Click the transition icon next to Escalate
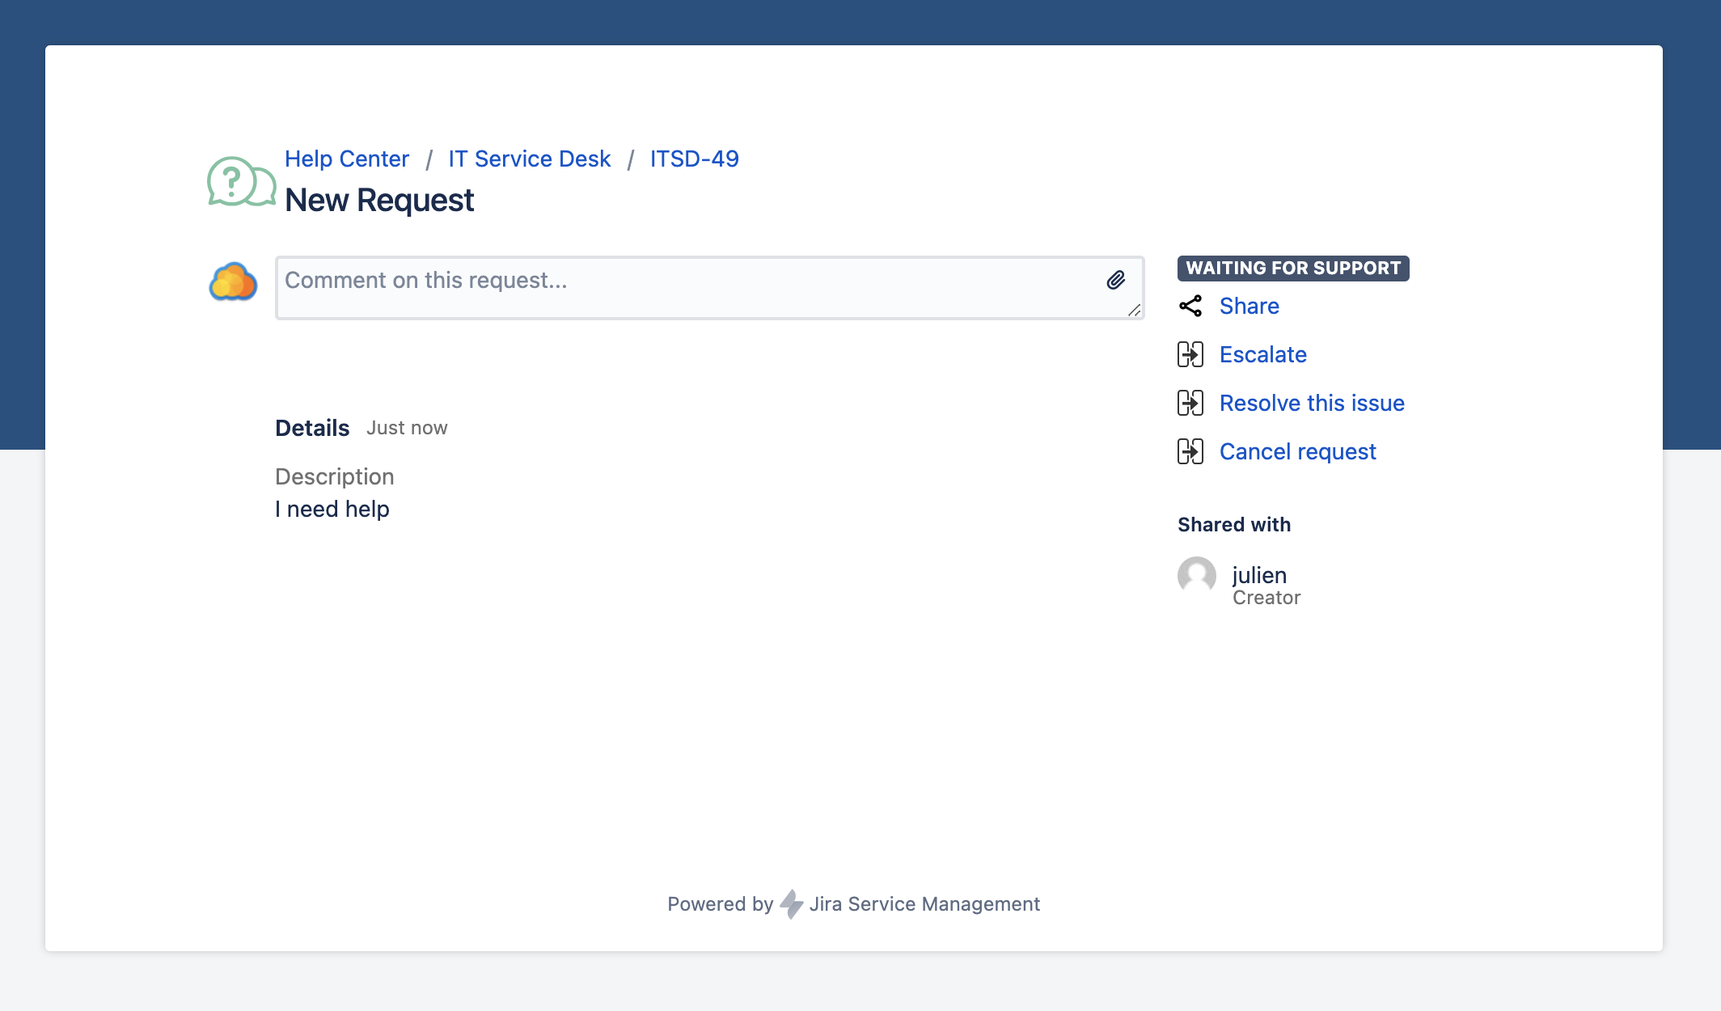Screen dimensions: 1721x1011 click(1190, 354)
